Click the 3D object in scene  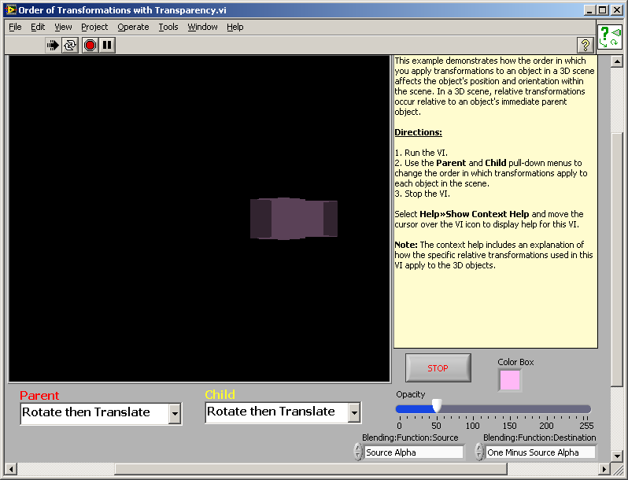pyautogui.click(x=294, y=219)
